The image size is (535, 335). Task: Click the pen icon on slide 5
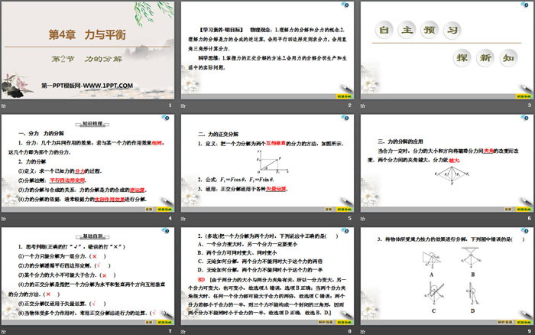tap(346, 201)
